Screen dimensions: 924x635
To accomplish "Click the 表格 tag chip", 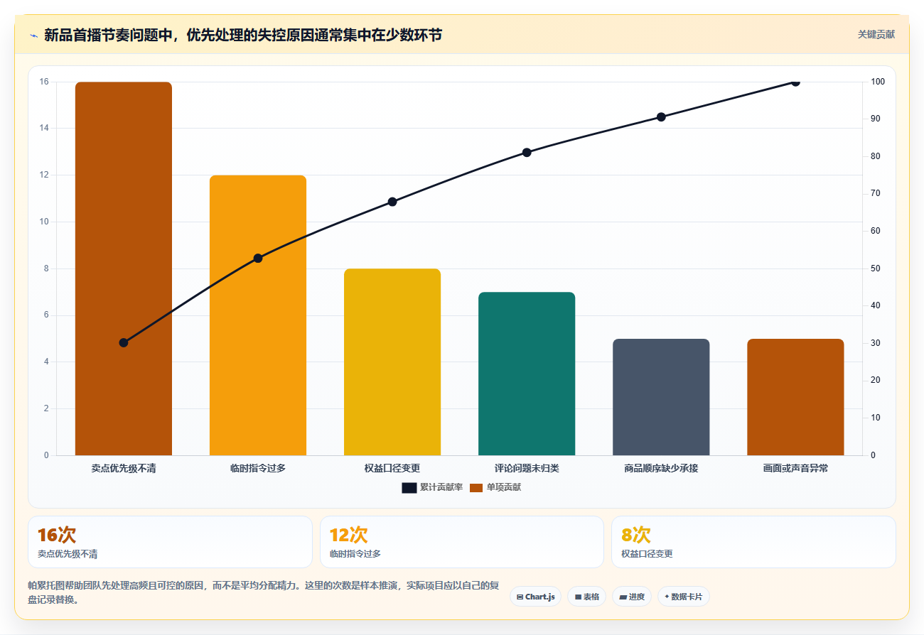I will [x=586, y=597].
